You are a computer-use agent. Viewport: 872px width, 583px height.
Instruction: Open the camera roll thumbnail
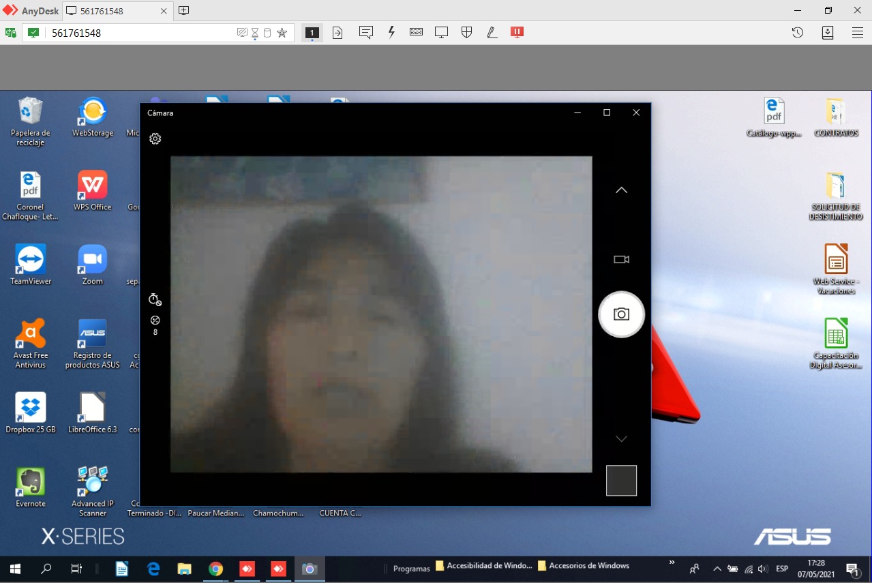pos(621,481)
